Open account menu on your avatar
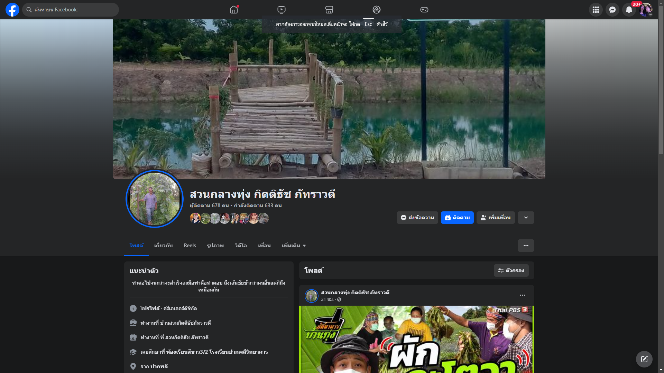This screenshot has height=373, width=664. 645,10
